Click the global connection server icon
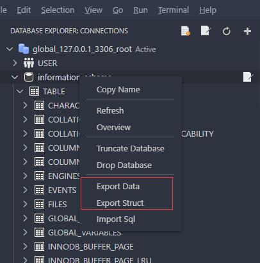The height and width of the screenshot is (263, 260). pos(24,49)
